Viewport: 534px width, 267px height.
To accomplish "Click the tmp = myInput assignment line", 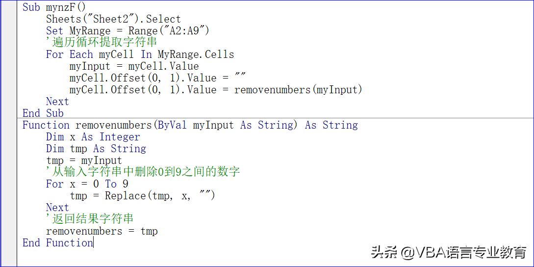I will click(x=84, y=160).
